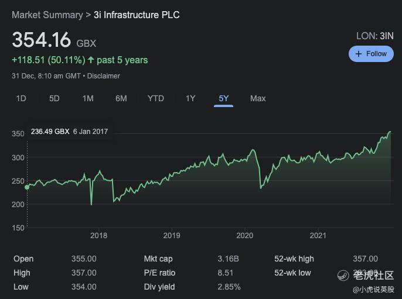
Task: Select the 1M time range
Action: (88, 98)
